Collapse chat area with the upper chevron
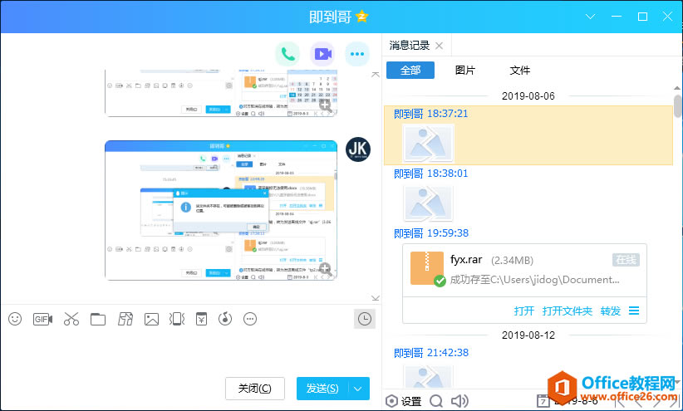 pyautogui.click(x=376, y=75)
